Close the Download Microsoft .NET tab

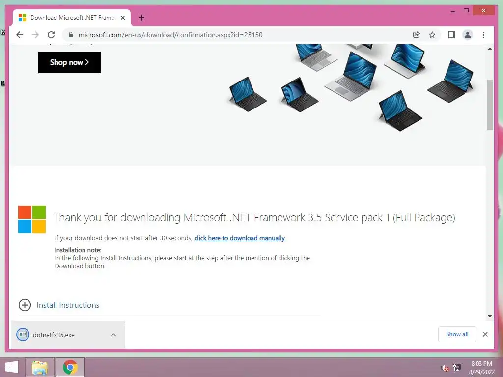coord(122,18)
